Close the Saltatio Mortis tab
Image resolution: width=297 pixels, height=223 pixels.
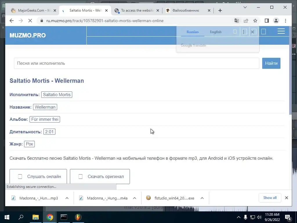tap(106, 10)
